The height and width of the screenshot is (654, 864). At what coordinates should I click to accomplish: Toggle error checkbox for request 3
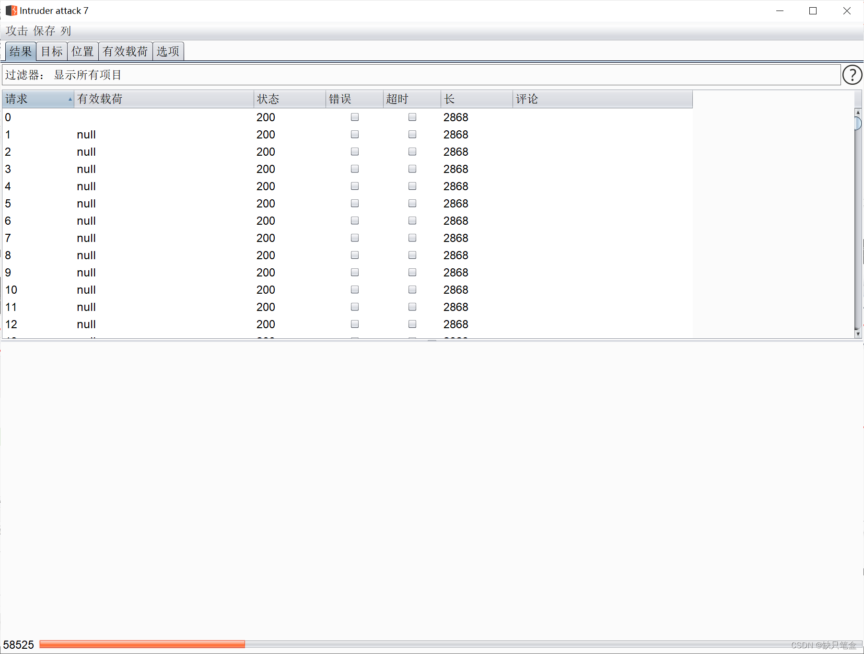(x=355, y=169)
